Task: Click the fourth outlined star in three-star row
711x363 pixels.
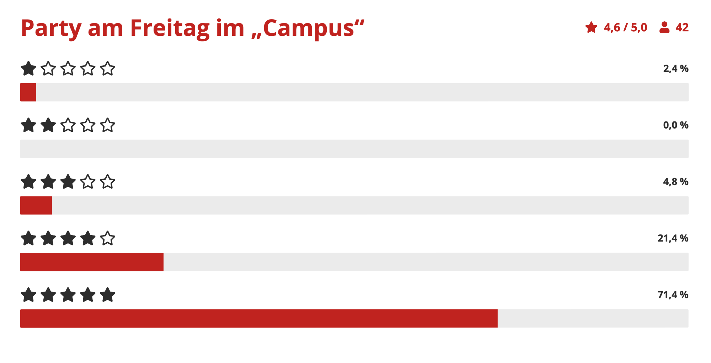Action: [88, 181]
